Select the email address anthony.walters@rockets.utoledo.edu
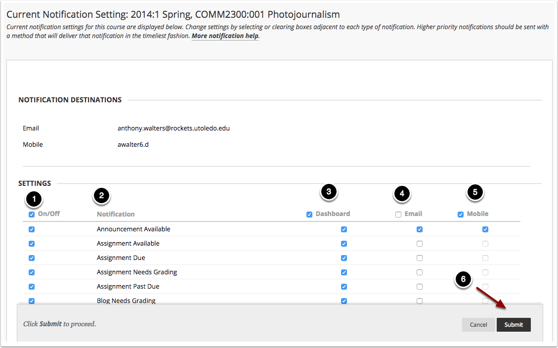Image resolution: width=558 pixels, height=348 pixels. pyautogui.click(x=173, y=128)
